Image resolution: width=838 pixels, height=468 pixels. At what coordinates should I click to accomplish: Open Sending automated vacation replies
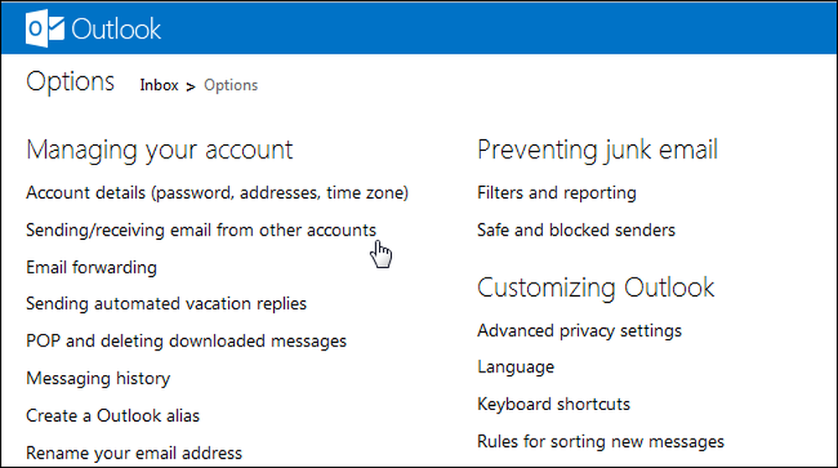(x=166, y=304)
